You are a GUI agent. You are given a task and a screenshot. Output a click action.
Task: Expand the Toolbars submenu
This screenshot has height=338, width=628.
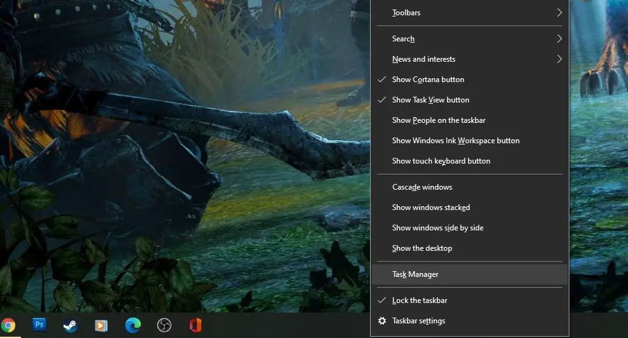tap(469, 13)
